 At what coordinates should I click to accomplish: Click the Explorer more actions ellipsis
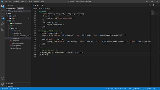pyautogui.click(x=28, y=5)
